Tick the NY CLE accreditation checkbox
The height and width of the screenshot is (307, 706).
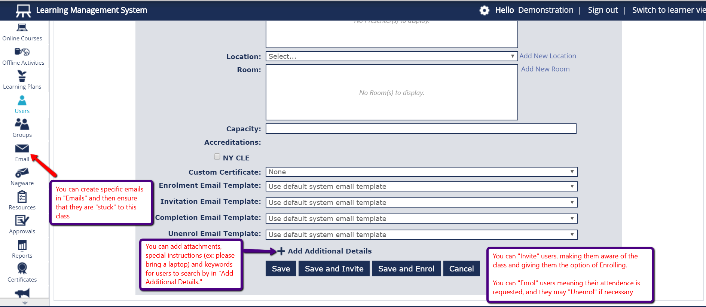tap(217, 157)
